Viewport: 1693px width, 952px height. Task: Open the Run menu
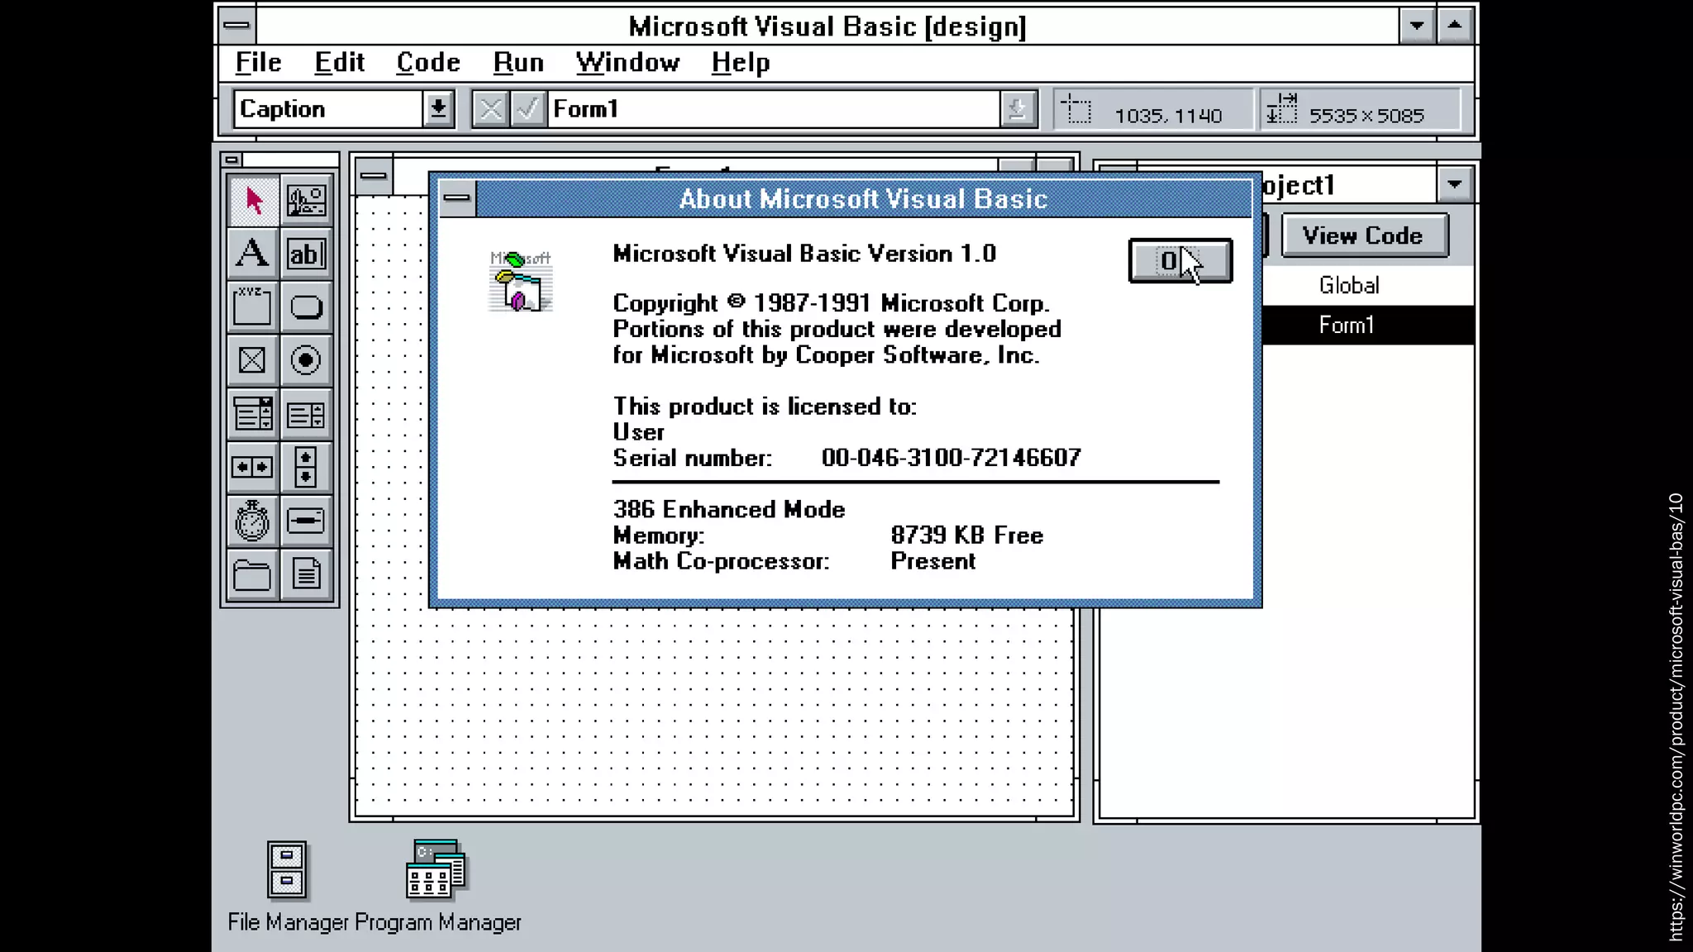(x=518, y=63)
